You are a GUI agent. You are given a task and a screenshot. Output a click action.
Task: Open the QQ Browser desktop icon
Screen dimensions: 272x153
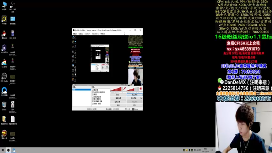pyautogui.click(x=4, y=91)
